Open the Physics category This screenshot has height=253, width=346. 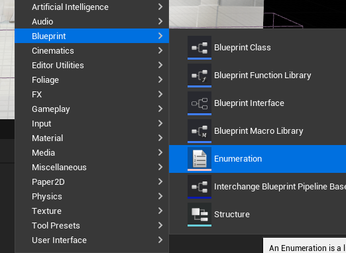[x=91, y=196]
